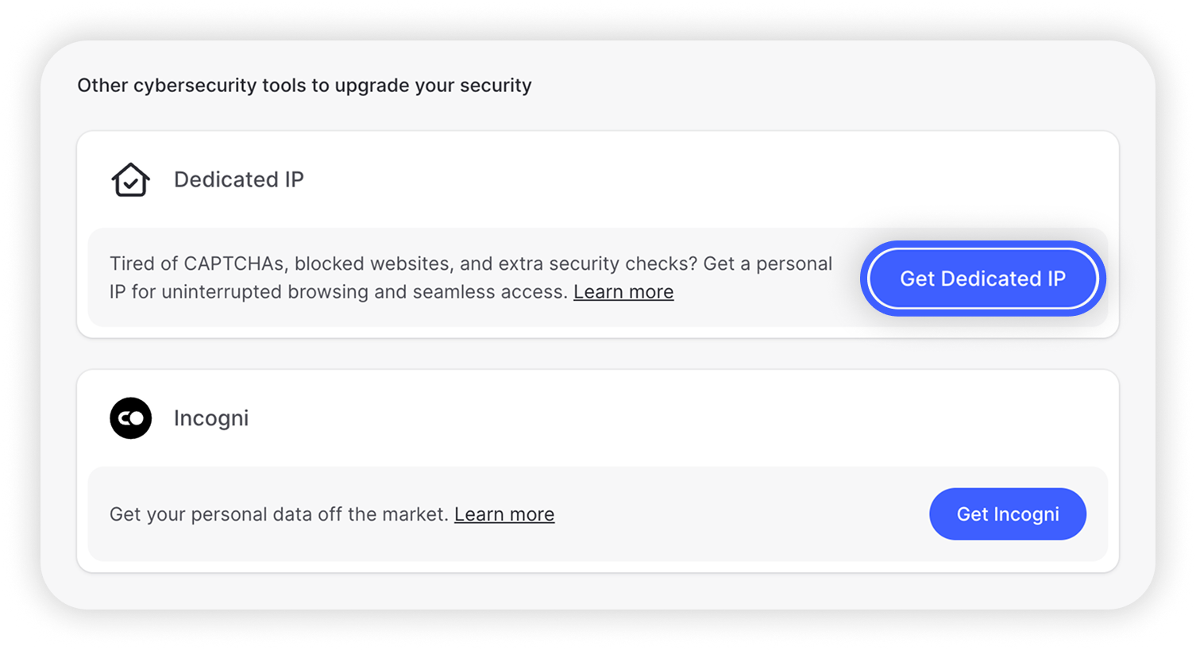Click the Incogni round logo icon
The width and height of the screenshot is (1196, 650).
(x=131, y=418)
